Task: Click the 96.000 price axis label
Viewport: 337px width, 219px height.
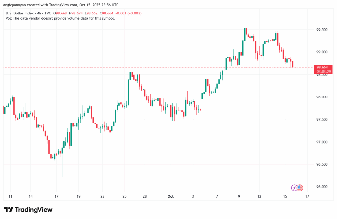Action: click(322, 187)
